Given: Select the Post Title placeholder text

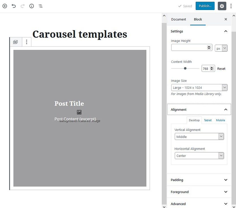Looking at the screenshot, I should coord(69,104).
